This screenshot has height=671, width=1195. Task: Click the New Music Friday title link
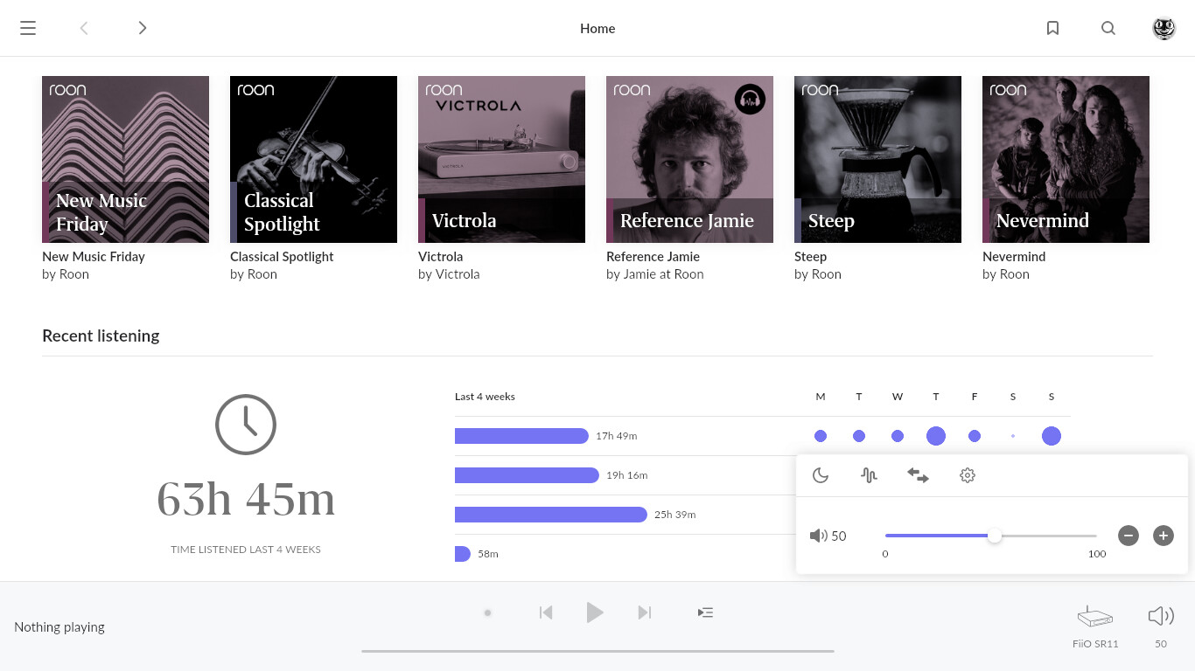(x=94, y=256)
